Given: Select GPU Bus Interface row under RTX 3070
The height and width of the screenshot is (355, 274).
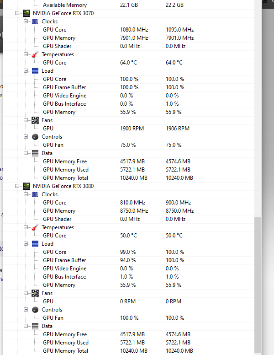Looking at the screenshot, I should [x=129, y=104].
